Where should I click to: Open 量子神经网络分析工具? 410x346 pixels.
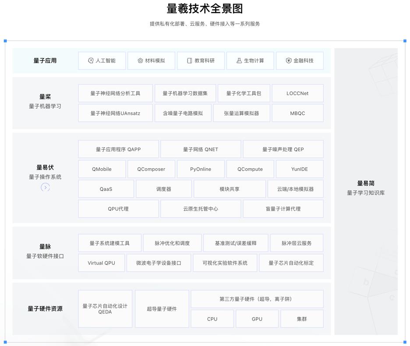point(115,93)
